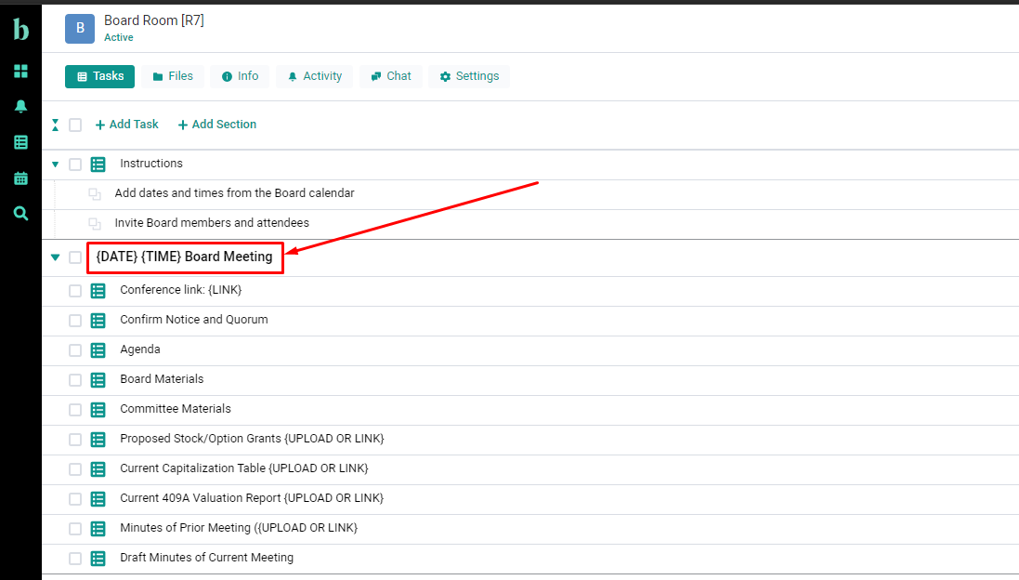
Task: Open the Board Room [R7] title
Action: coord(154,20)
